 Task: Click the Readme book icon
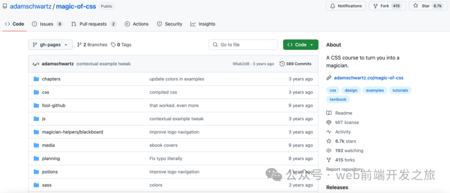[329, 113]
